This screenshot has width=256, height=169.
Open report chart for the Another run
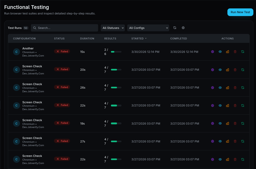click(x=227, y=52)
